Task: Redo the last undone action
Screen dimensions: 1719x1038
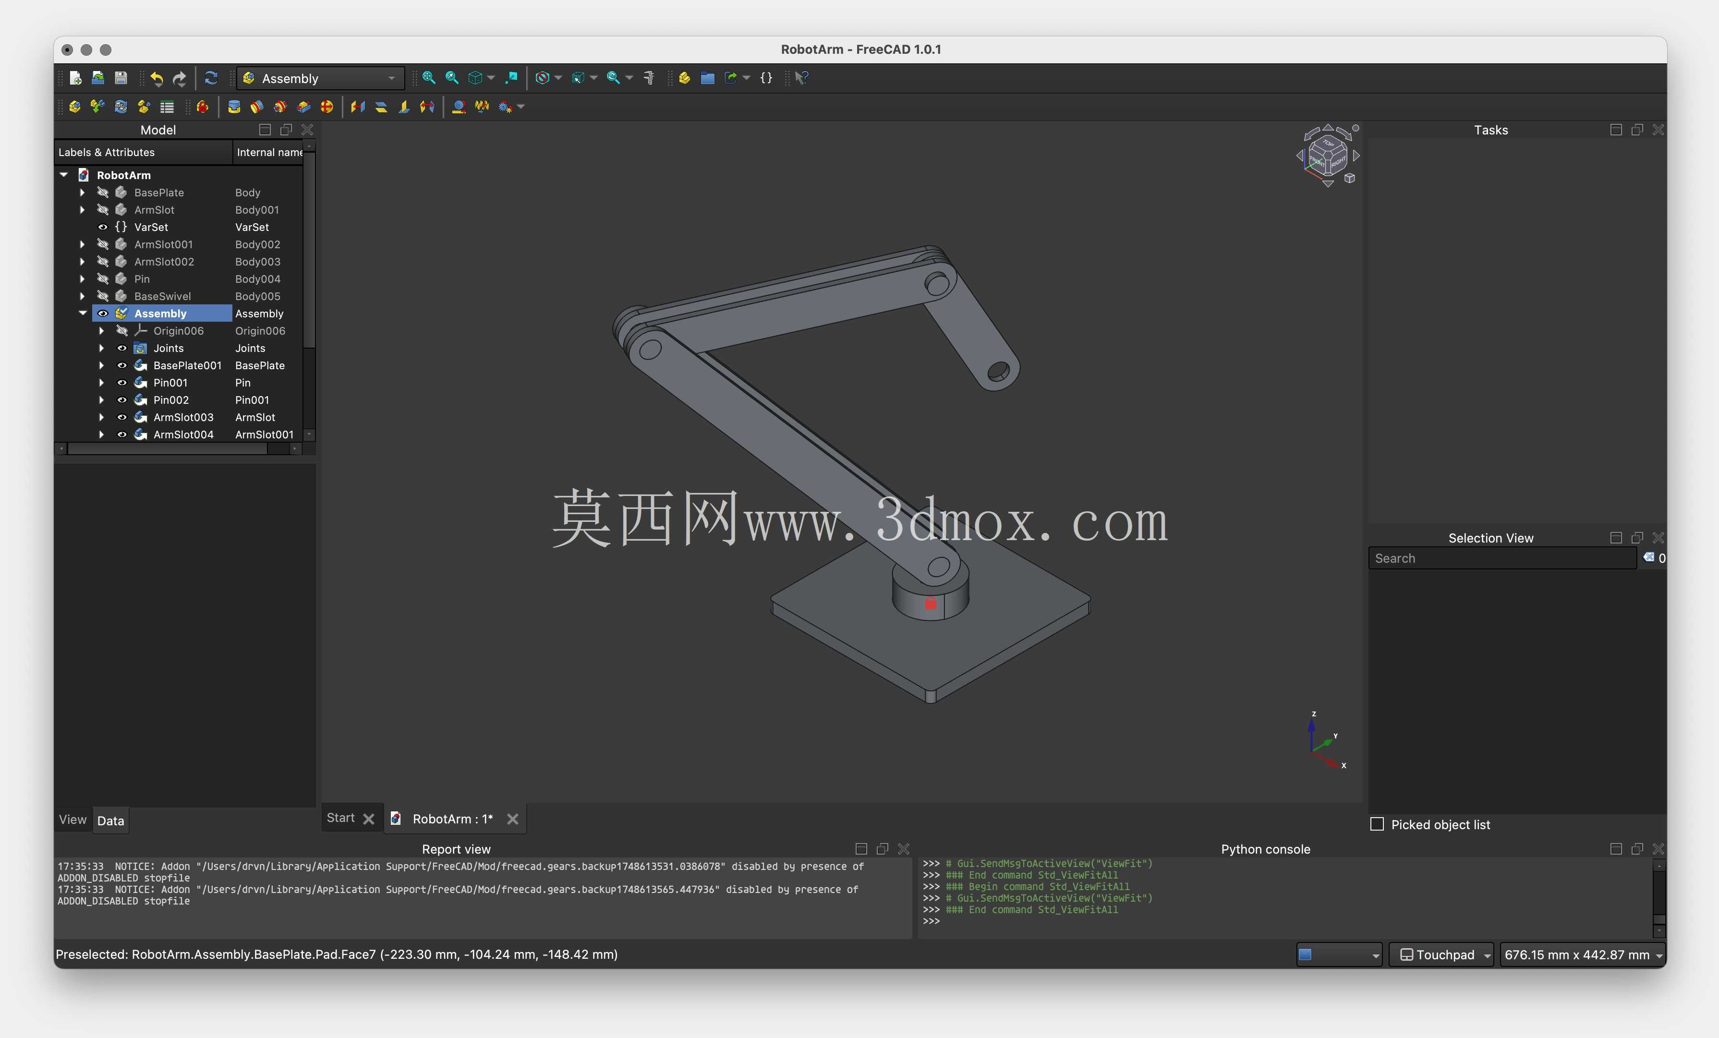Action: pos(180,78)
